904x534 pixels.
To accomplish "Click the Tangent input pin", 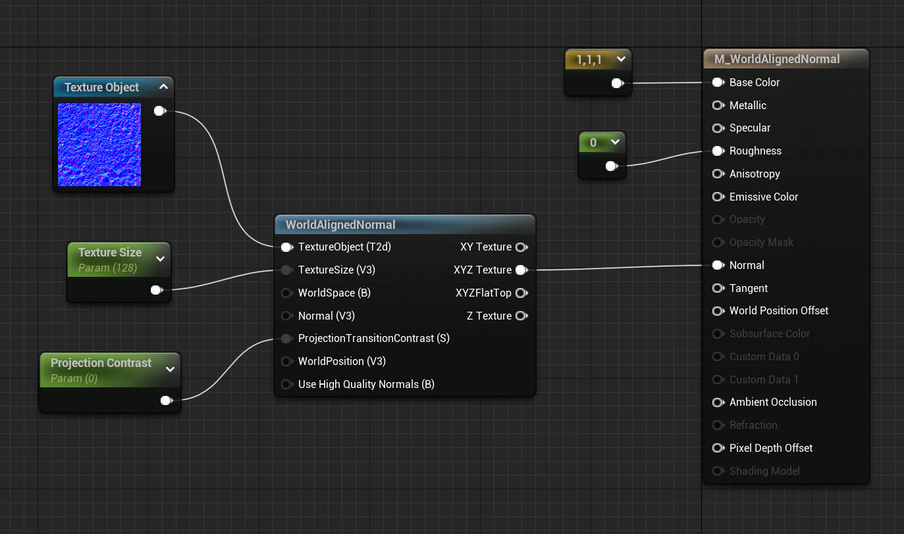I will (718, 288).
